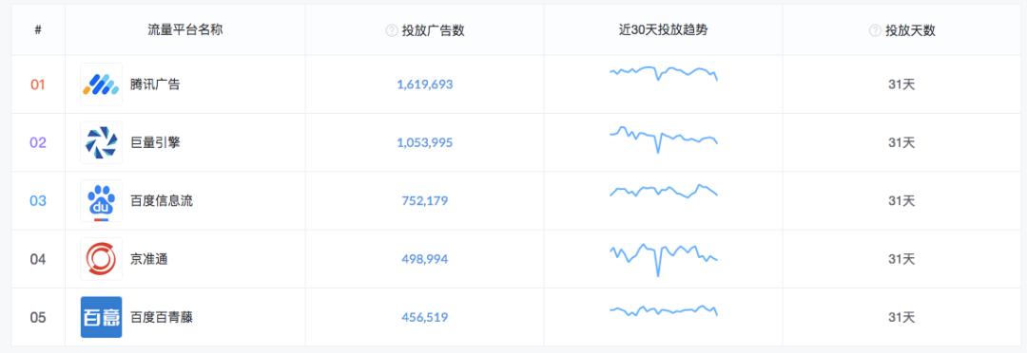Click the 腾讯广告 30-day trend sparkline
1027x353 pixels.
664,72
